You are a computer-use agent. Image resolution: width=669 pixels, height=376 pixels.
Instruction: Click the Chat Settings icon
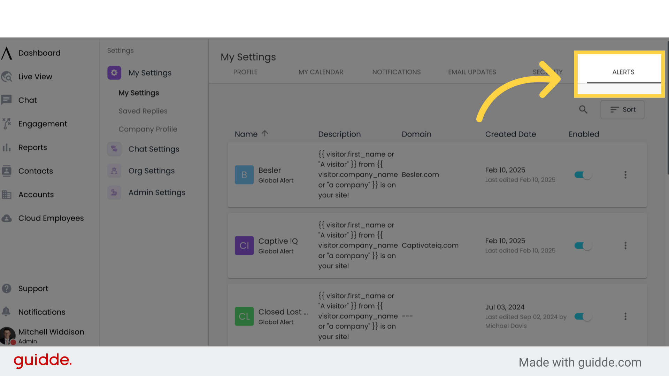pyautogui.click(x=114, y=149)
